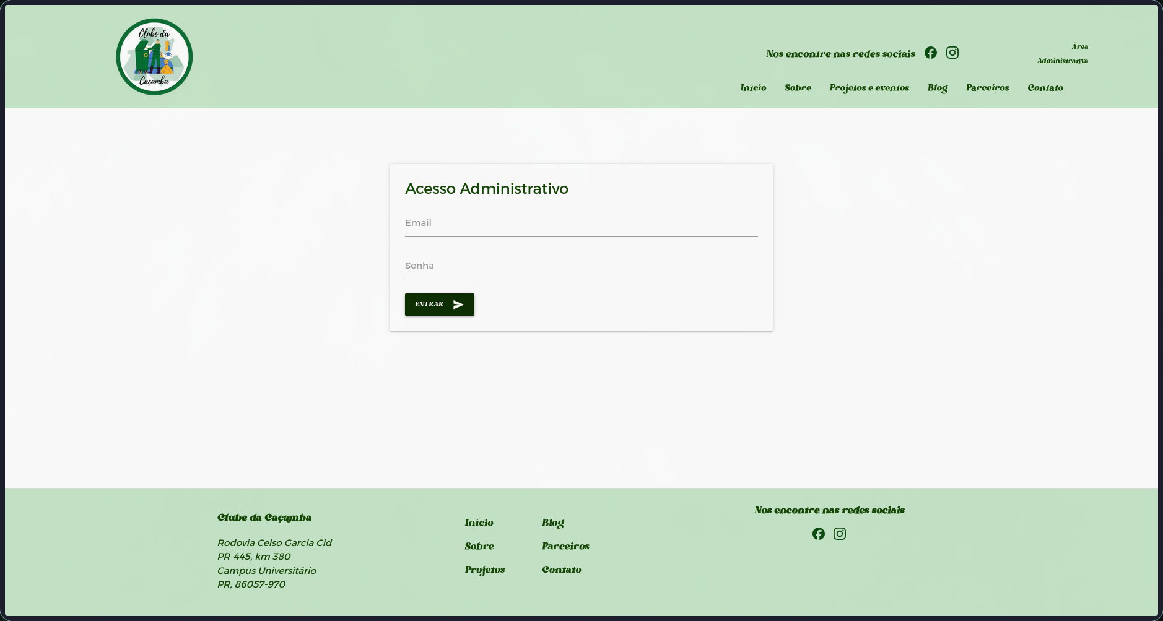This screenshot has height=621, width=1163.
Task: Click the Clube da Caçamba logo
Action: 154,56
